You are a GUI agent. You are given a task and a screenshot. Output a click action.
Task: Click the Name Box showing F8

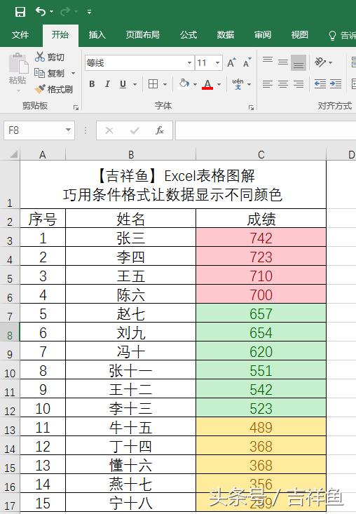(x=34, y=130)
